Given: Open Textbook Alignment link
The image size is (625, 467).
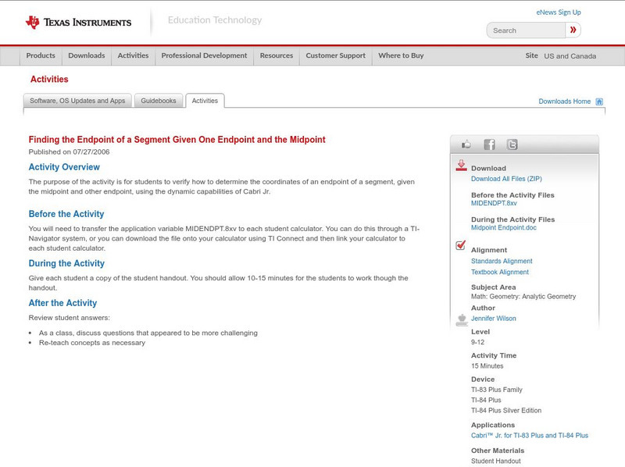Looking at the screenshot, I should point(500,272).
